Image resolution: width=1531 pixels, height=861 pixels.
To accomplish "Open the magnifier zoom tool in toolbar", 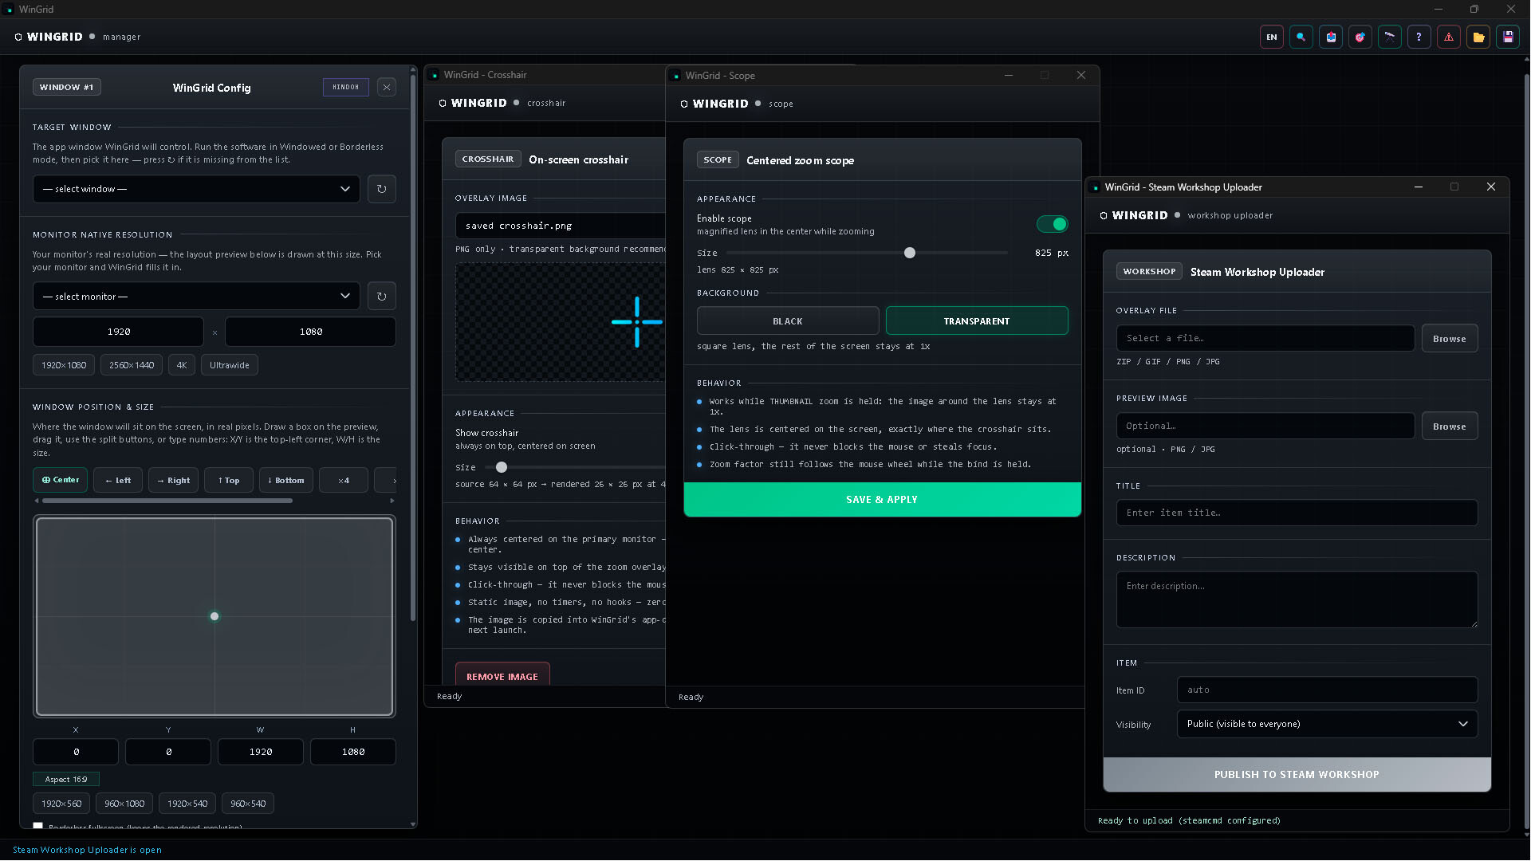I will click(1301, 37).
